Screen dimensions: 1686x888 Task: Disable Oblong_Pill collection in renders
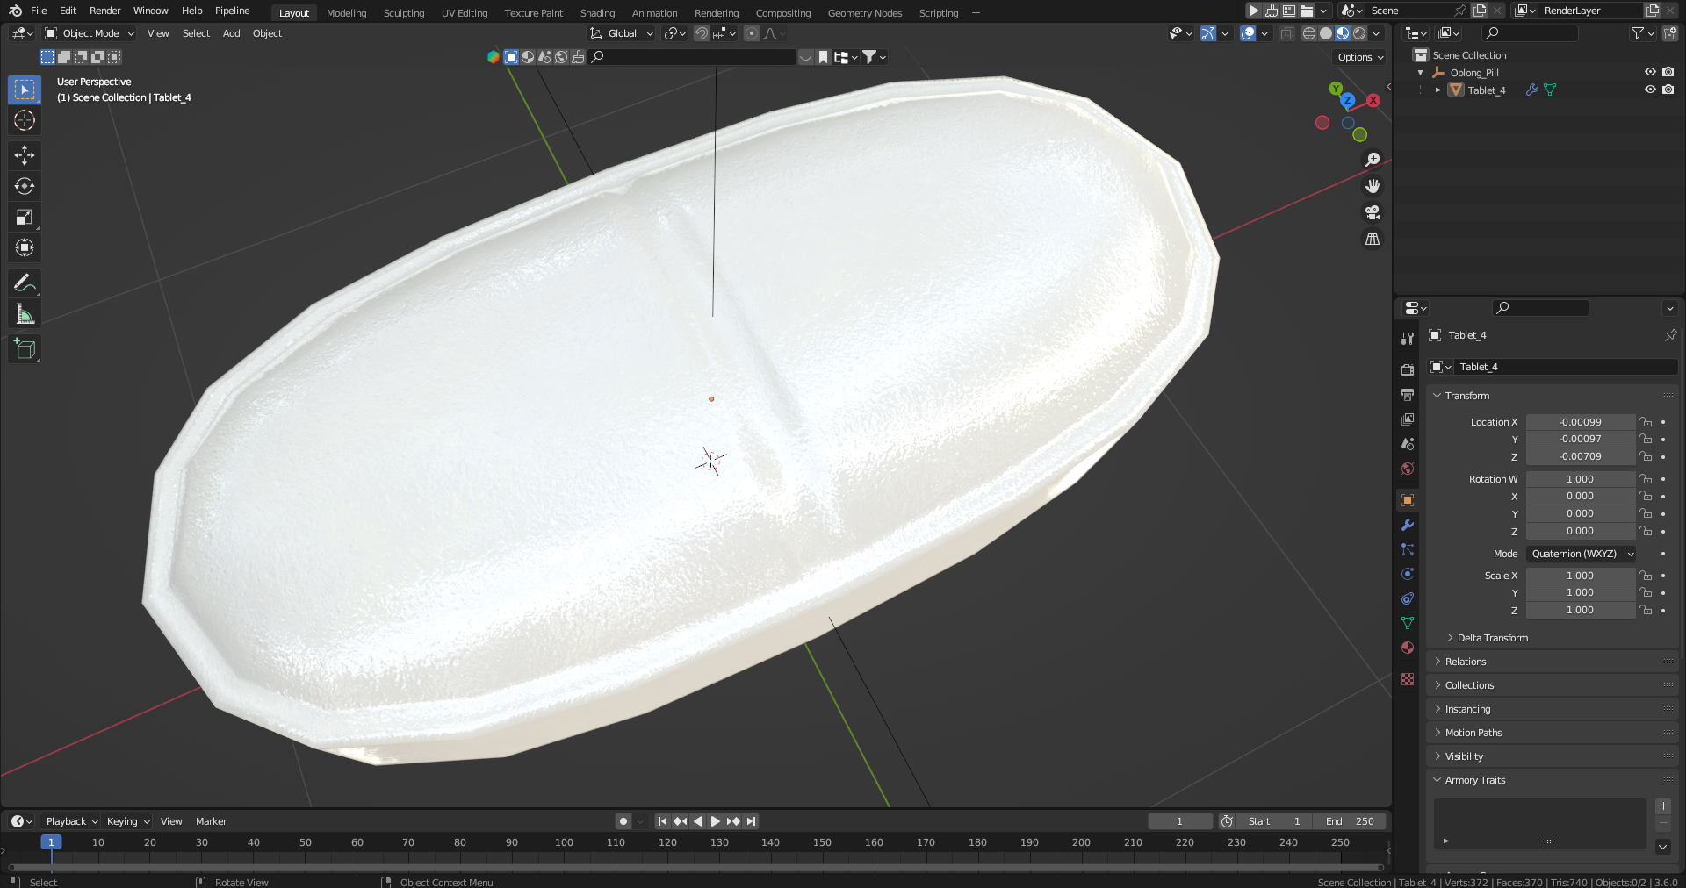point(1668,72)
